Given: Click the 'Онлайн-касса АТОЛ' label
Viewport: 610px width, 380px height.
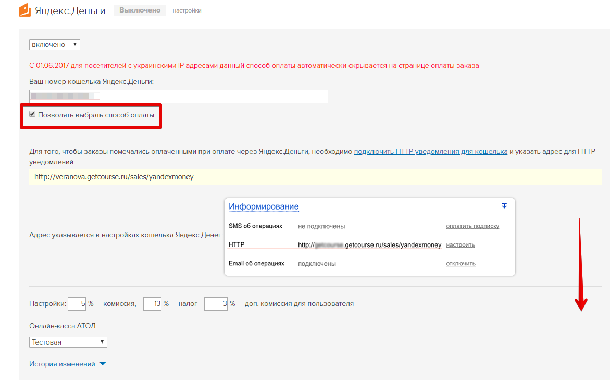Looking at the screenshot, I should pyautogui.click(x=62, y=326).
